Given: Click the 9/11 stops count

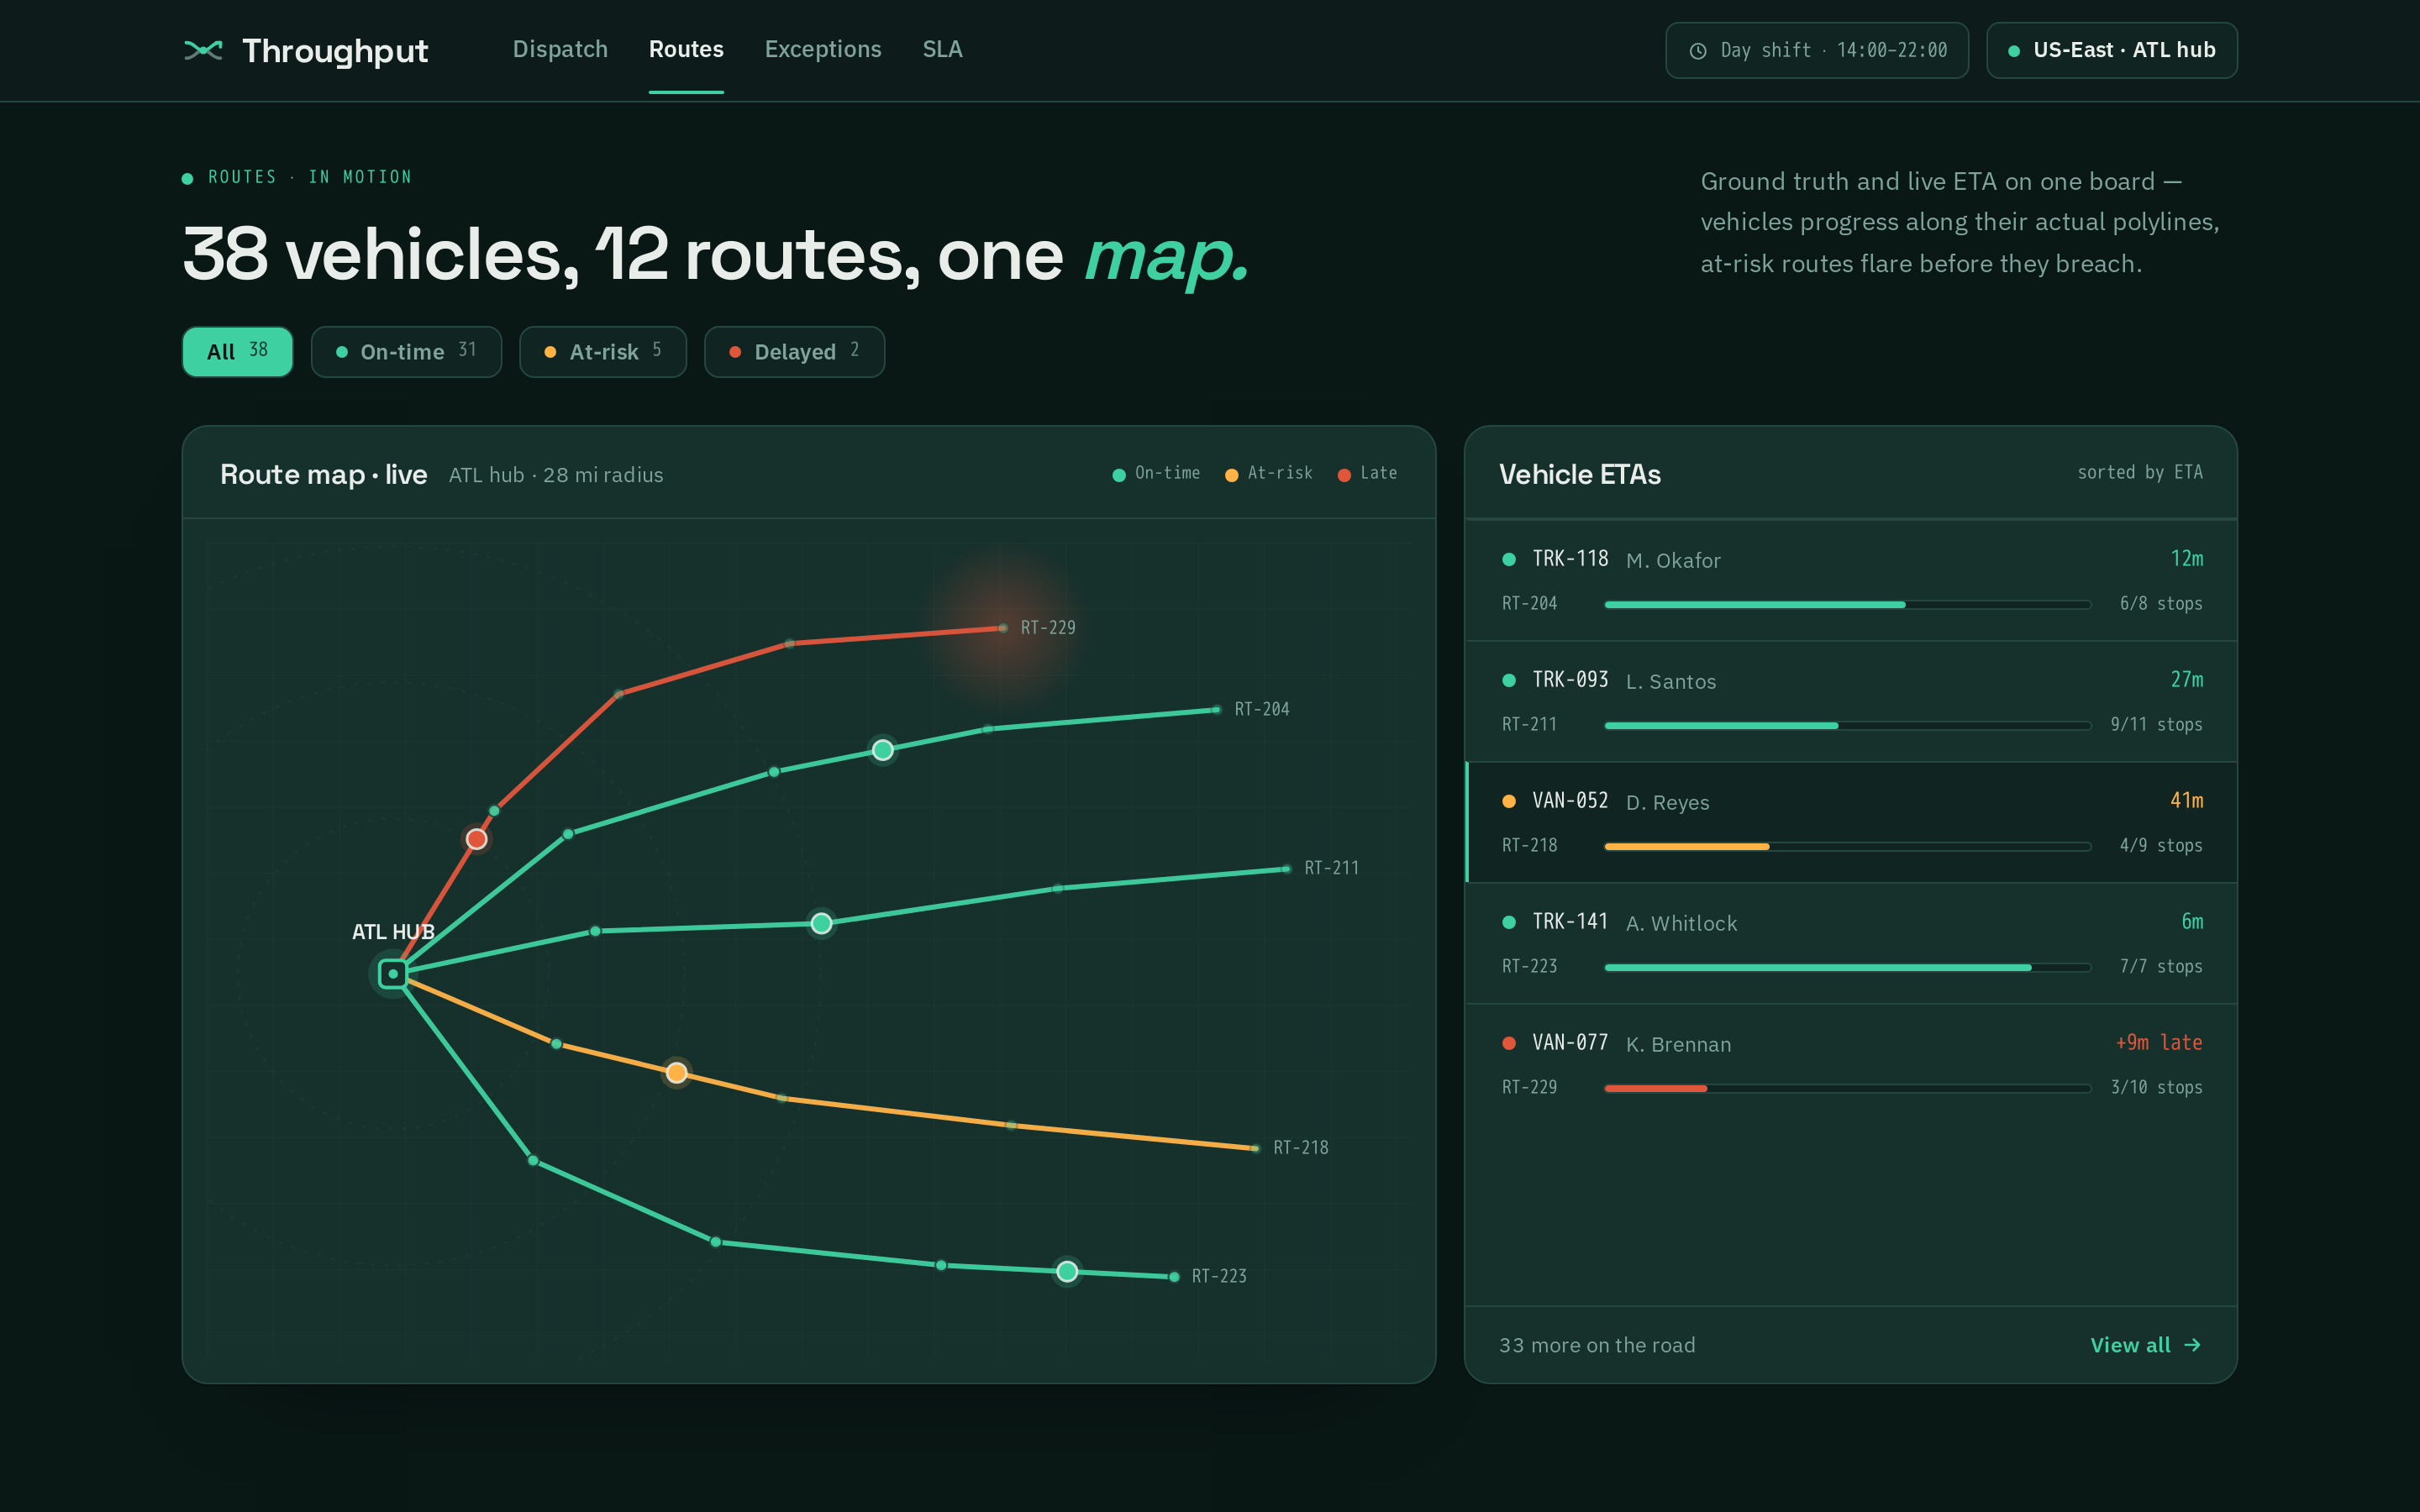Looking at the screenshot, I should coord(2156,724).
